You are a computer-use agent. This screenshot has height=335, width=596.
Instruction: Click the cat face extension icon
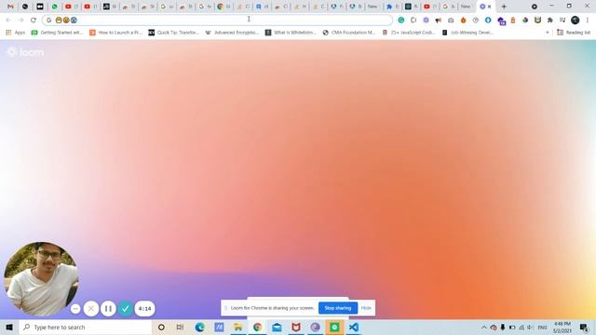(537, 20)
